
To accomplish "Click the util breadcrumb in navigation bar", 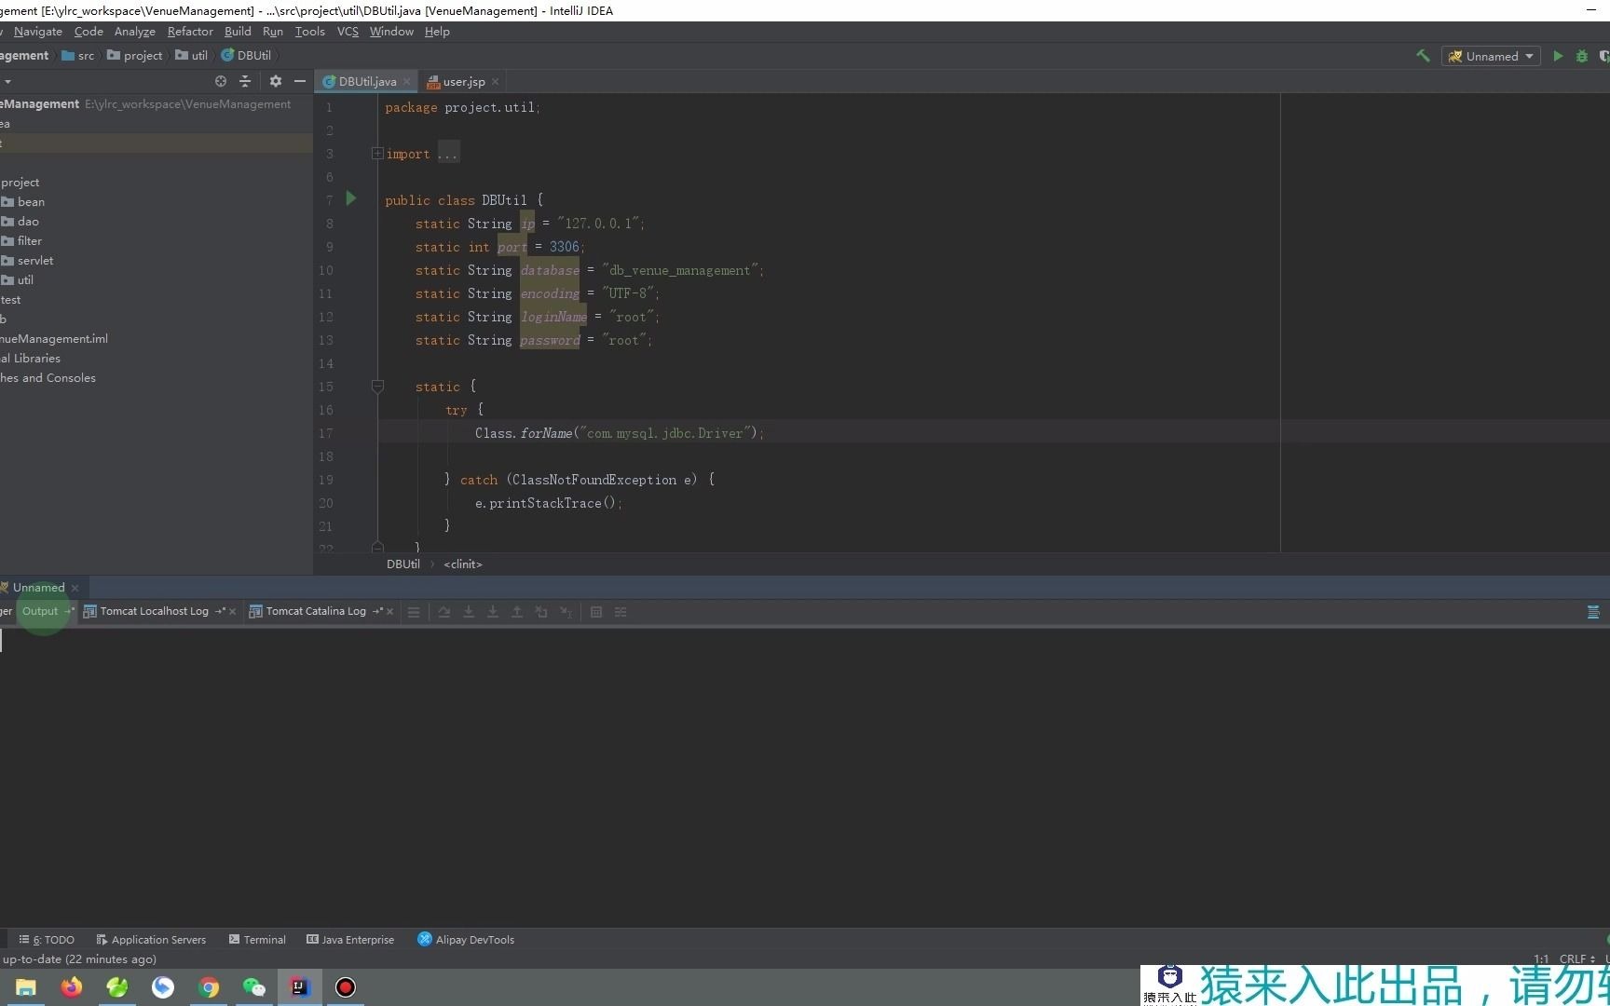I will point(191,56).
